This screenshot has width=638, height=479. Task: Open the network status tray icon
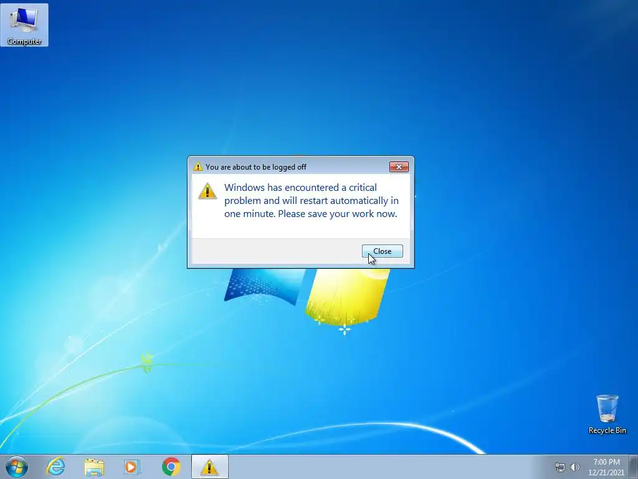pos(560,467)
